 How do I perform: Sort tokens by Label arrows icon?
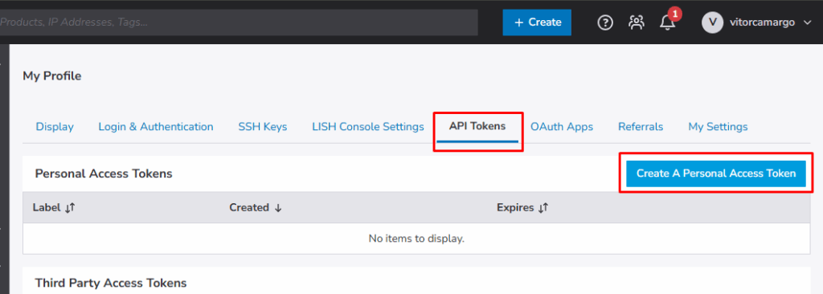(71, 208)
